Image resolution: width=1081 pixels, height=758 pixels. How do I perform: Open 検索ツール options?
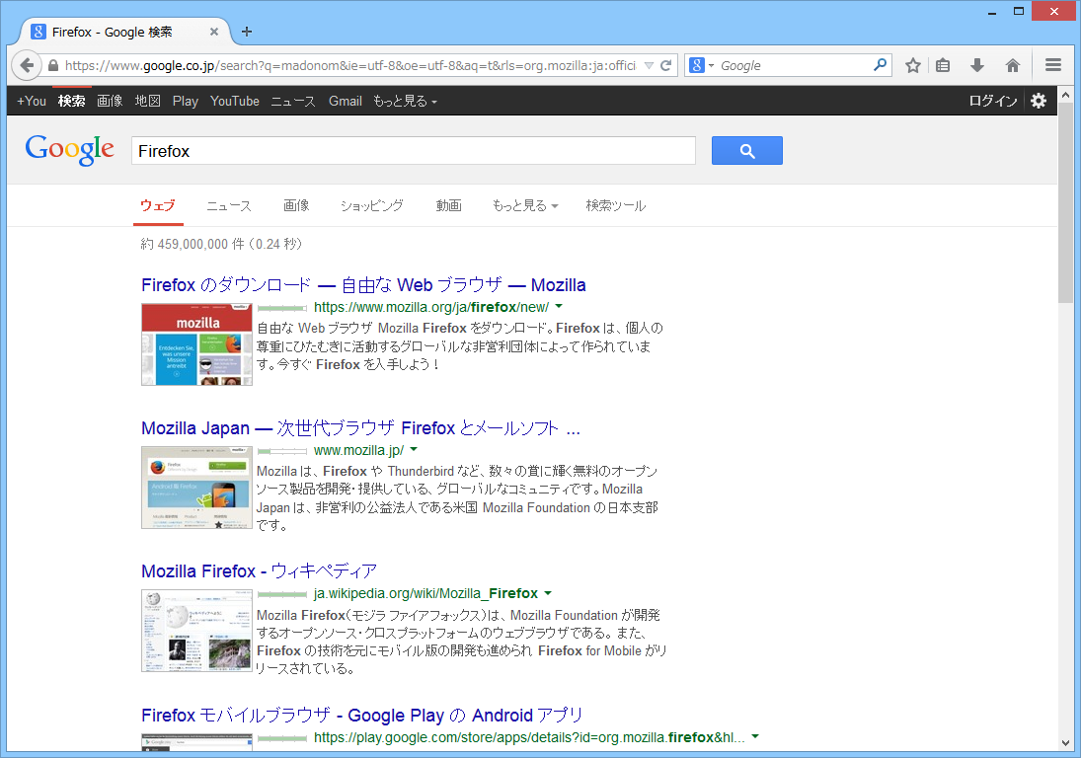point(616,205)
